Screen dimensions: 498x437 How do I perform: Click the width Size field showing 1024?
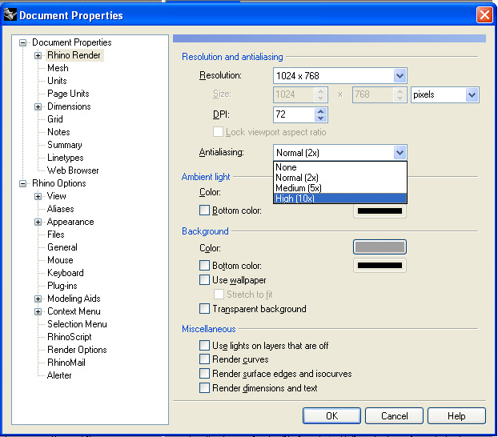tap(294, 94)
